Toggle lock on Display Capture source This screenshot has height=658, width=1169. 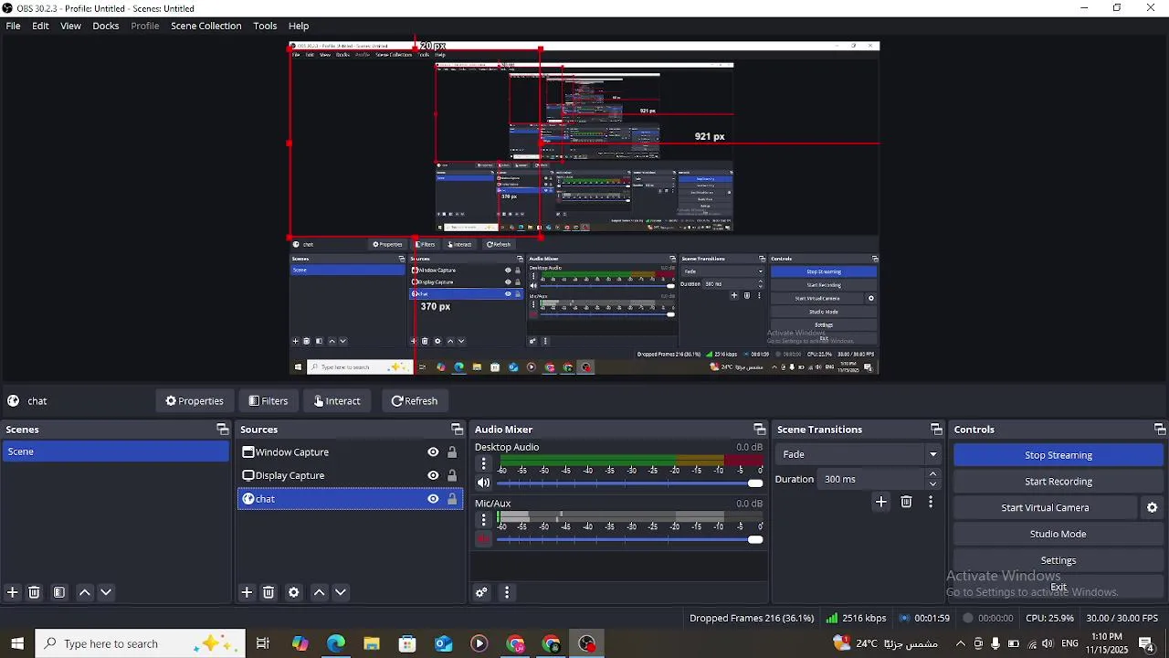[x=452, y=475]
